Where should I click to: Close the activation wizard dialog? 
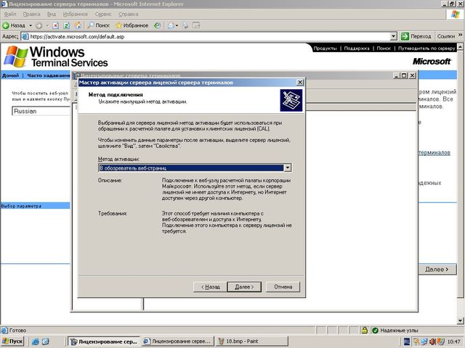300,82
